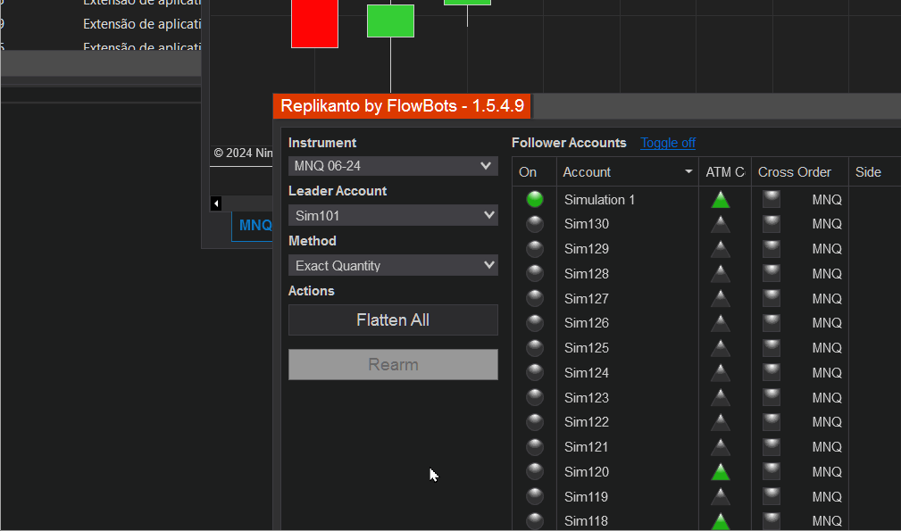
Task: Click the ATM triangle icon for Sim120
Action: tap(720, 472)
